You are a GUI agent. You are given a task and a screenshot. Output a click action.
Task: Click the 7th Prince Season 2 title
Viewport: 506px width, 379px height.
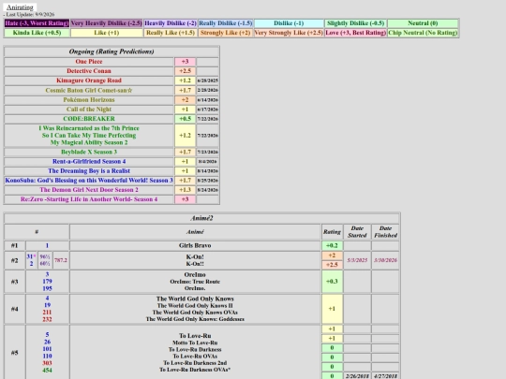[89, 136]
